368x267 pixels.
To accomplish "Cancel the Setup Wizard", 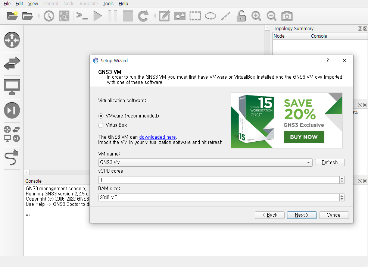I will click(x=334, y=215).
